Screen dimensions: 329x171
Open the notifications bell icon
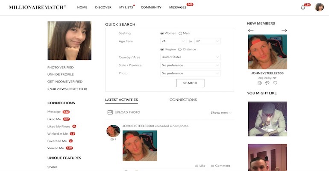(303, 7)
